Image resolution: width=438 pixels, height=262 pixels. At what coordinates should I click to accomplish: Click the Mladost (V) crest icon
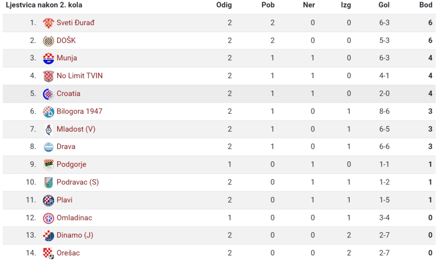[x=48, y=129]
